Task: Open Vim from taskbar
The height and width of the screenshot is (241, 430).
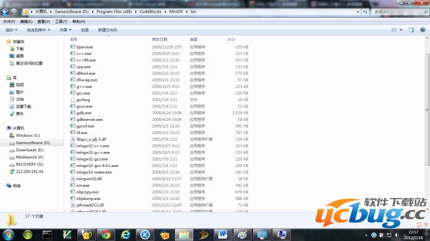Action: [x=67, y=235]
